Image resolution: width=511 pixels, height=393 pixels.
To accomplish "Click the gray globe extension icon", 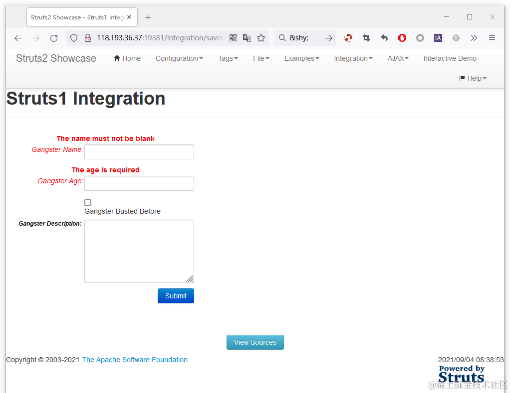I will coord(456,38).
